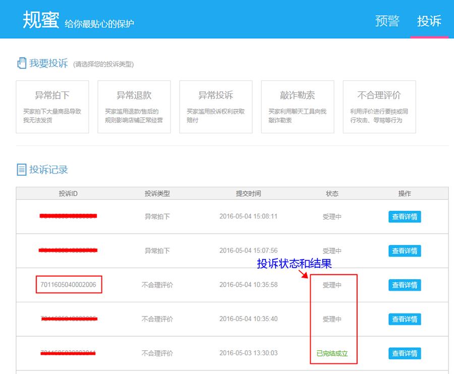This screenshot has height=374, width=454.
Task: Switch to the 预警 tab
Action: (387, 21)
